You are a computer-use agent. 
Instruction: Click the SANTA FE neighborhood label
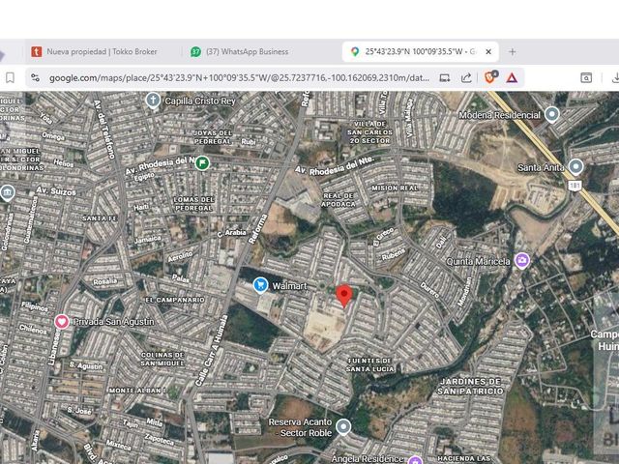click(x=100, y=218)
